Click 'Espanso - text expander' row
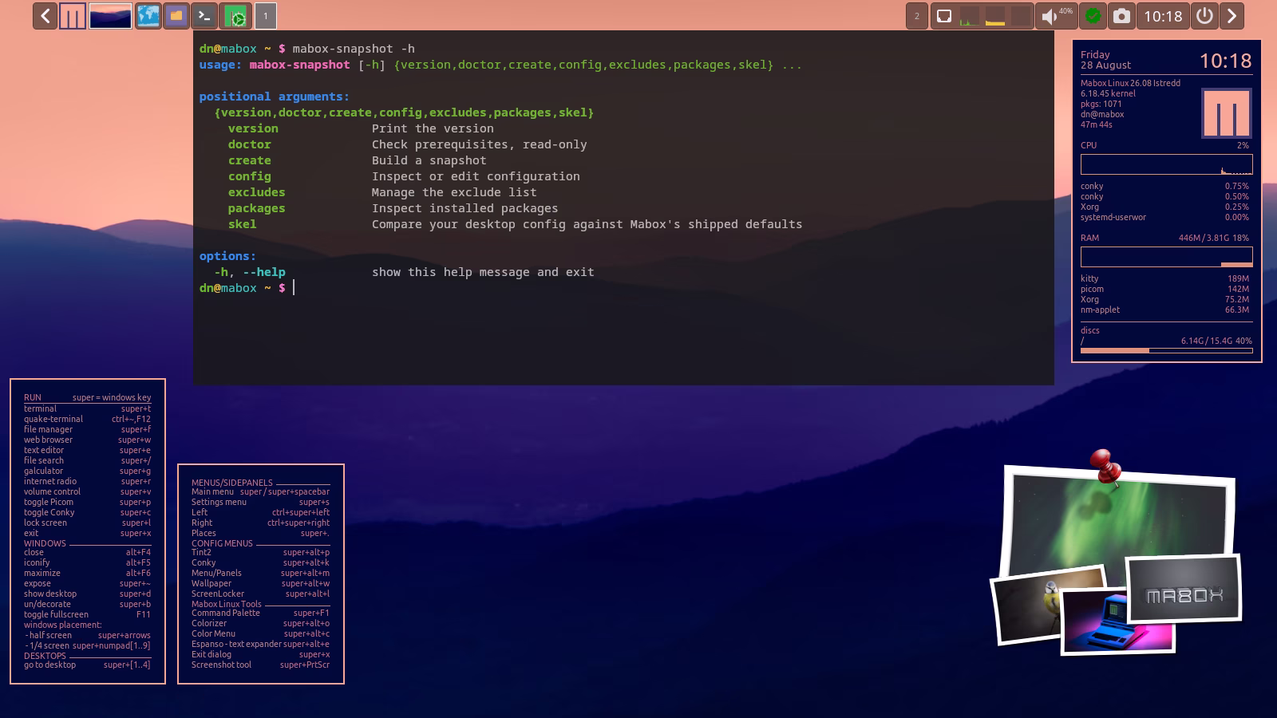Screen dimensions: 1277x718 click(x=260, y=644)
